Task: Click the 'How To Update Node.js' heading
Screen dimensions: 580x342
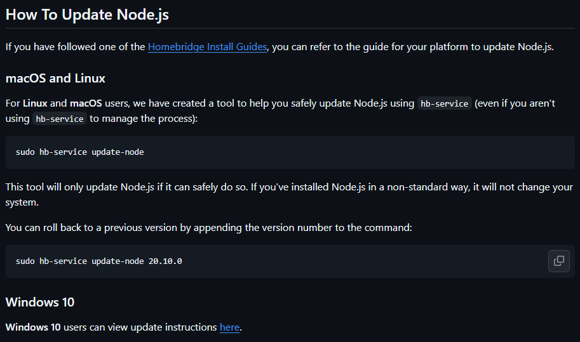Action: point(87,15)
